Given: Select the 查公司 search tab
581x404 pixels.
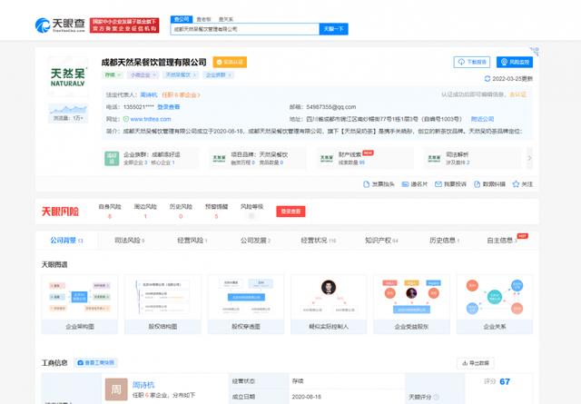Looking at the screenshot, I should coord(182,19).
